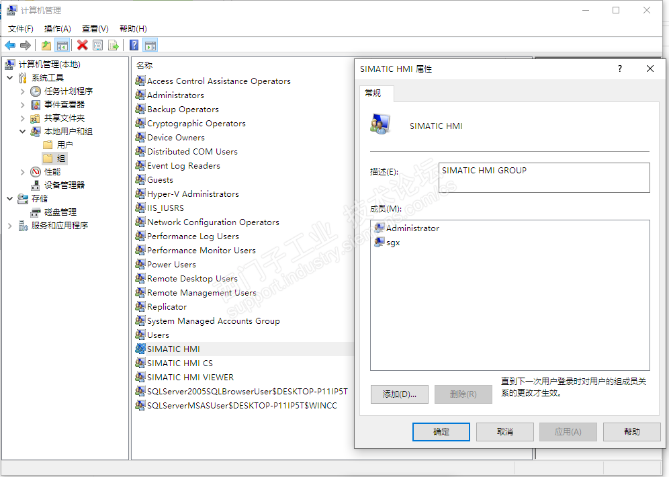Click the 确定 button

point(441,432)
